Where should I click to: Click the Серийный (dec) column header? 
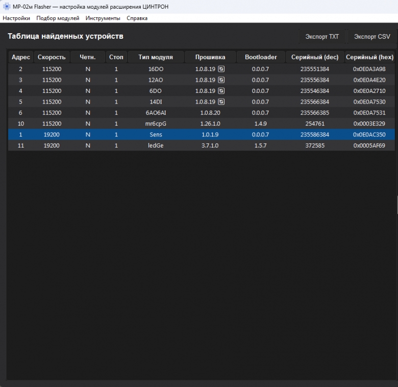point(315,57)
